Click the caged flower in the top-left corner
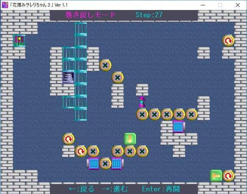The image size is (247, 194). point(19,40)
